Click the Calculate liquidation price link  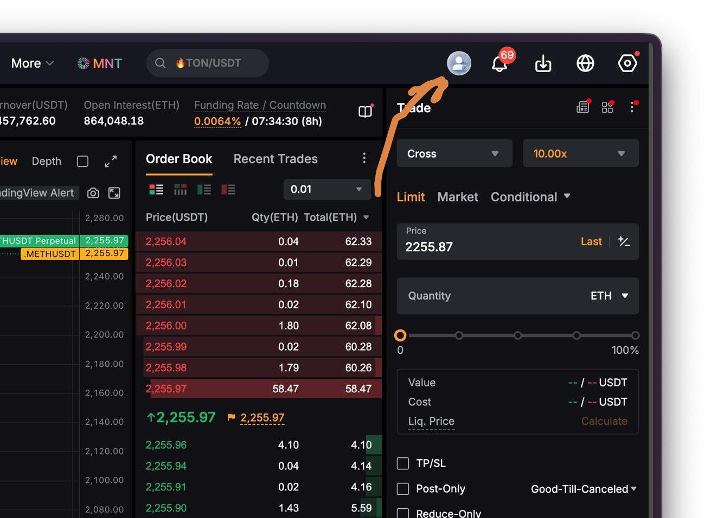point(604,421)
